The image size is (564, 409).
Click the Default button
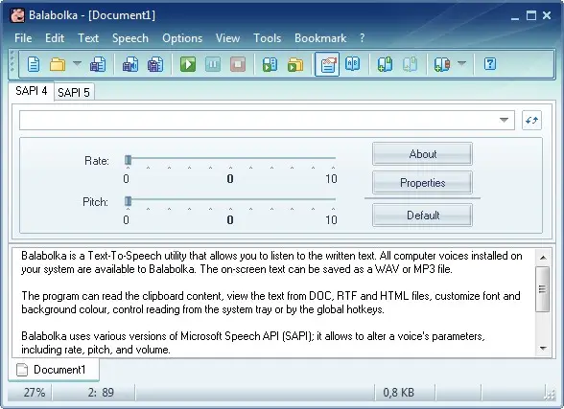[x=422, y=216]
